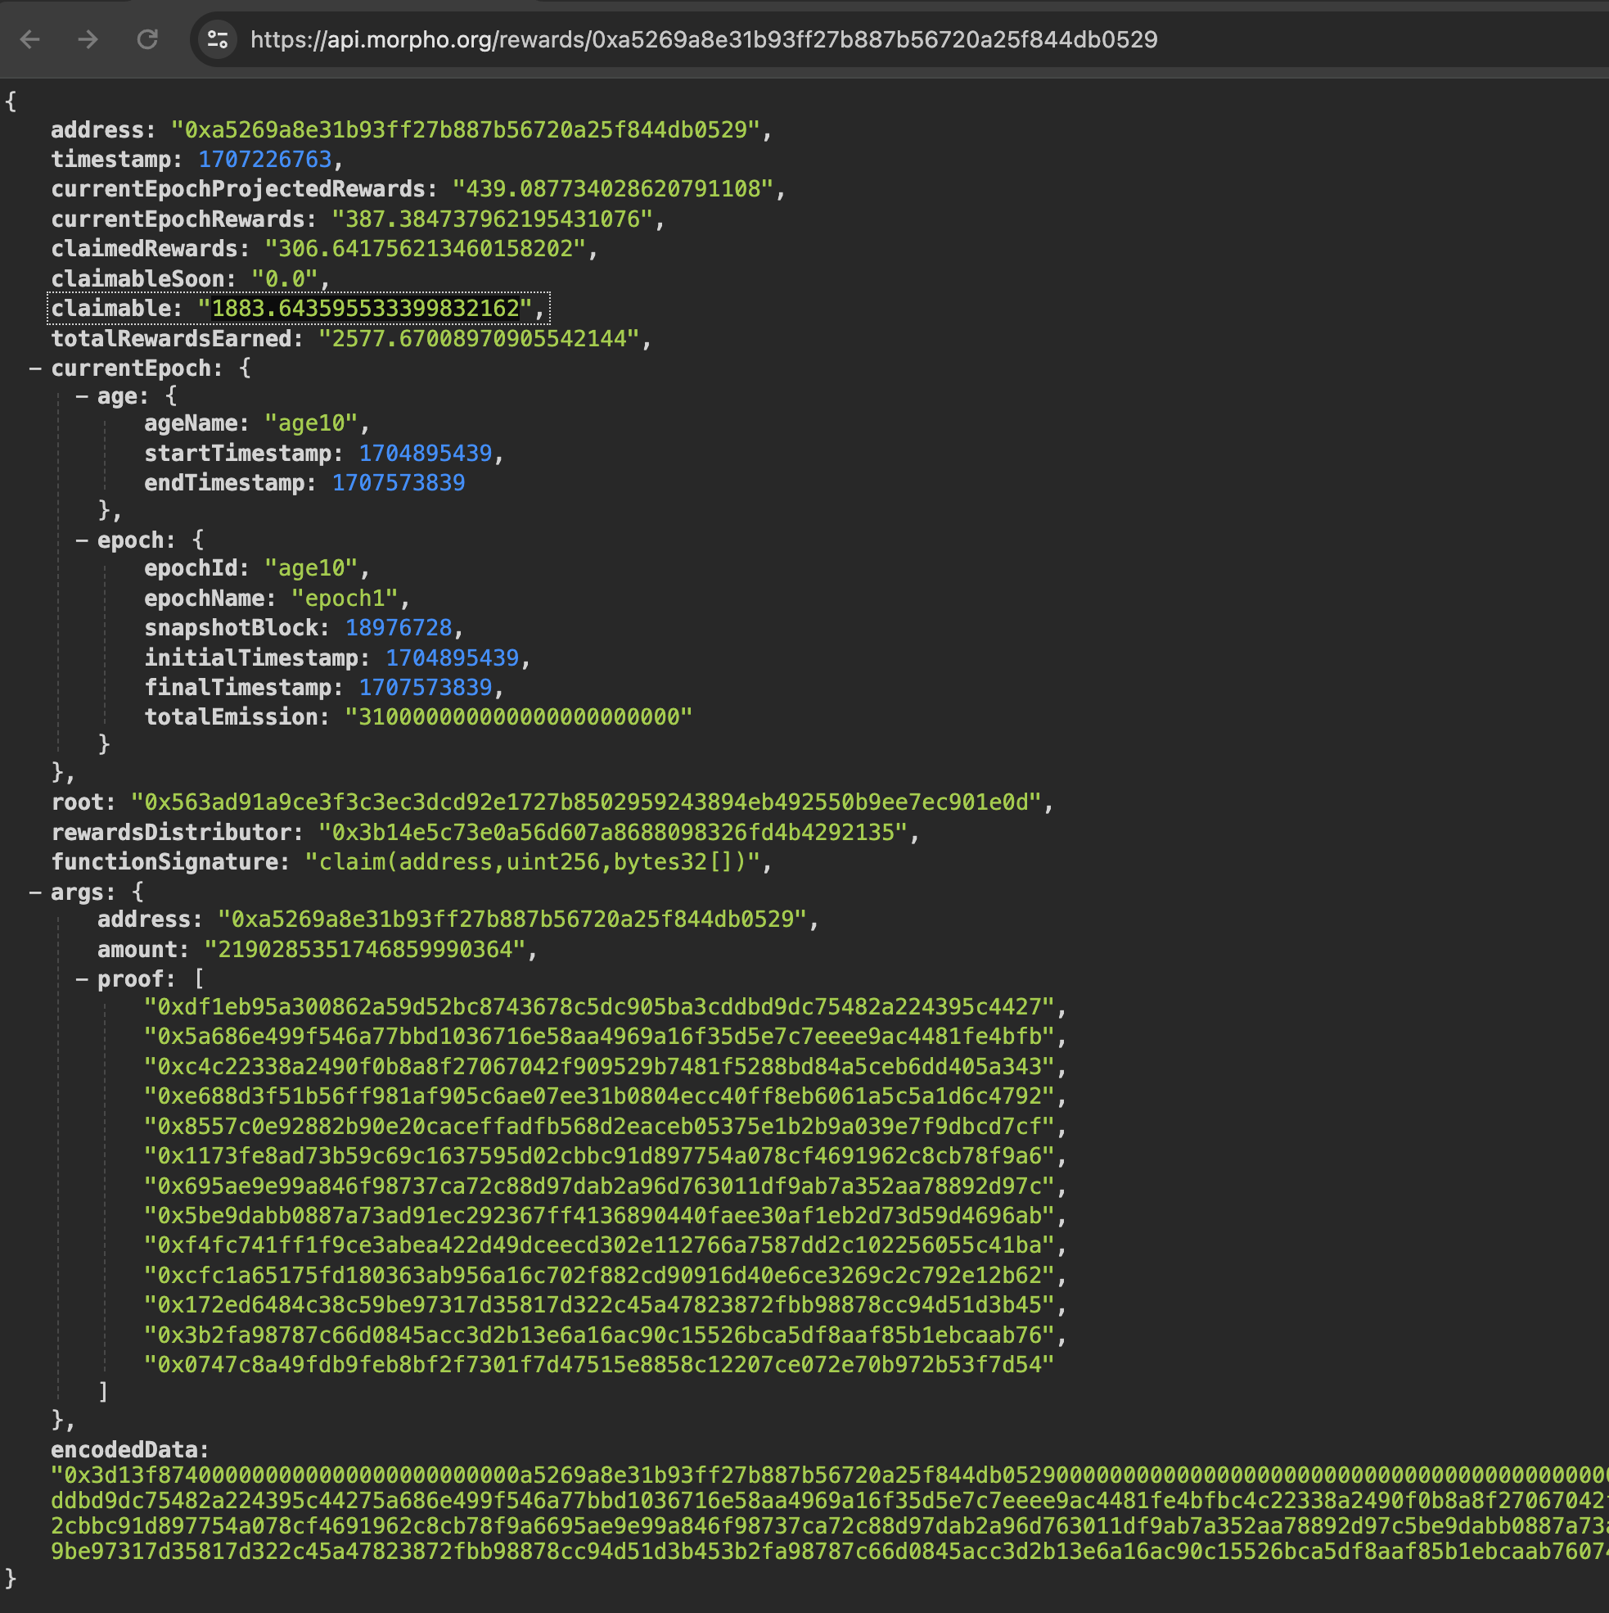
Task: Collapse the age object inside currentEpoch
Action: 82,395
